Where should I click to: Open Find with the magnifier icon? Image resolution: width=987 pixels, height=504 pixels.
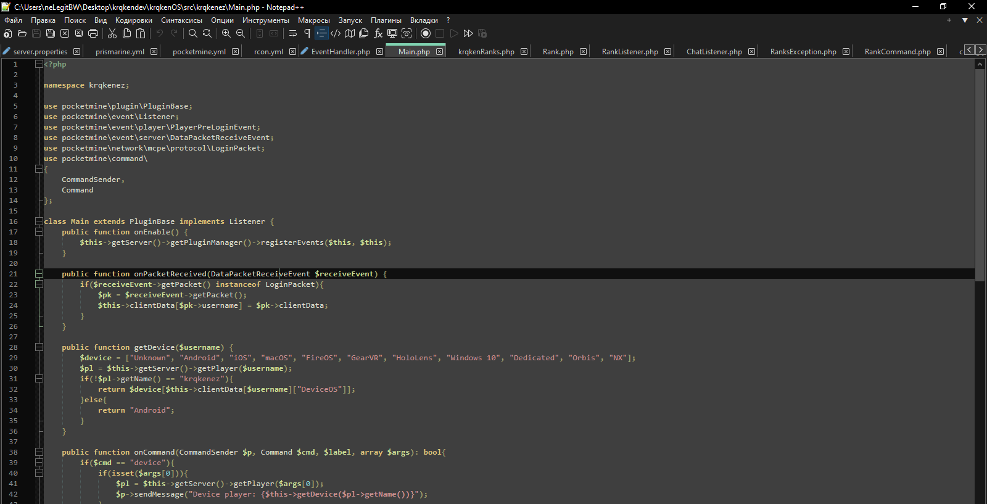click(x=193, y=33)
